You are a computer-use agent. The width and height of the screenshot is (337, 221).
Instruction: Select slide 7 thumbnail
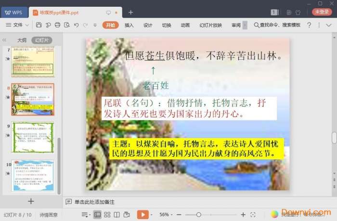[33, 62]
